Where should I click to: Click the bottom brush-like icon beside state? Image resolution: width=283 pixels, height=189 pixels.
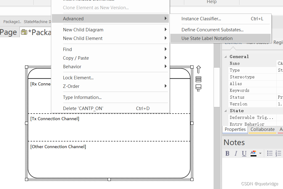[x=198, y=88]
